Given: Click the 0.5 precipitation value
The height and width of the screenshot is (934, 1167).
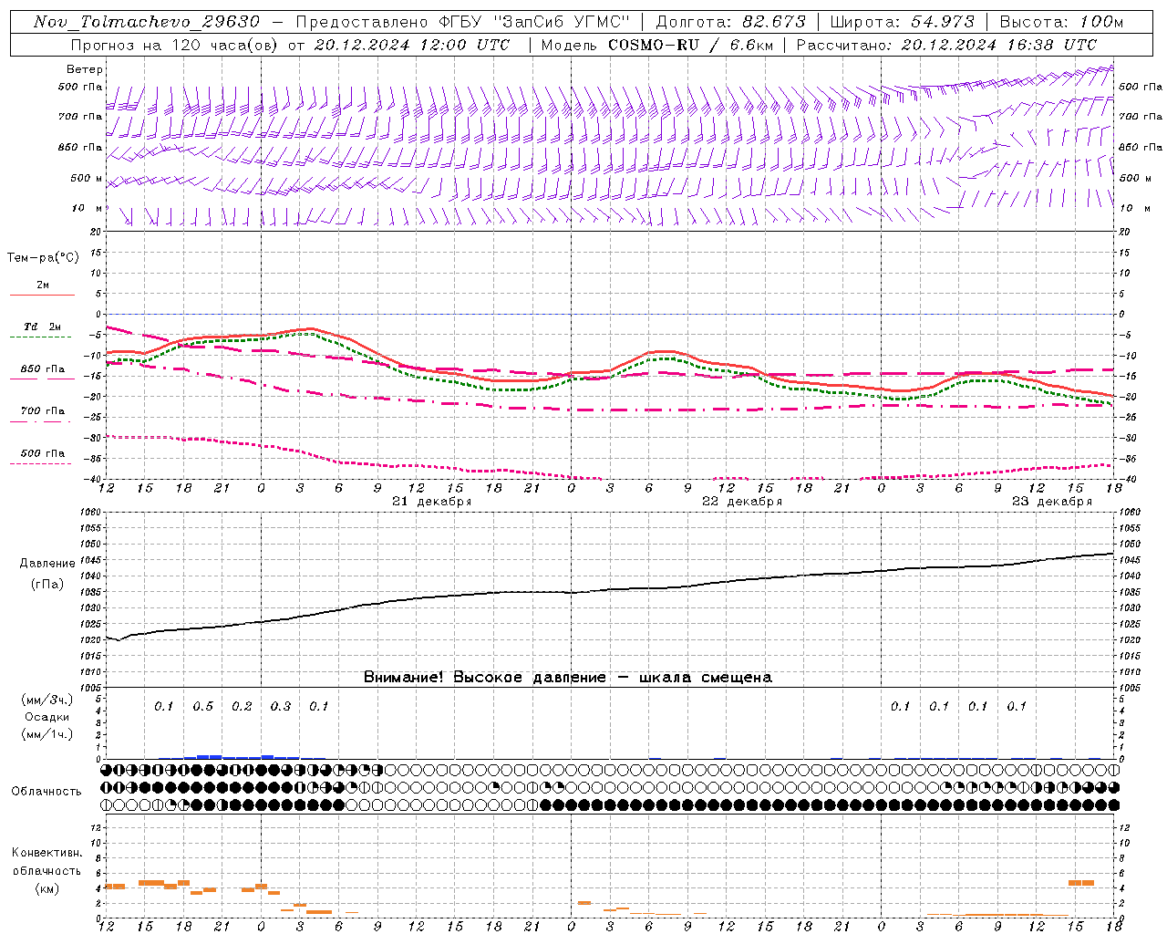Looking at the screenshot, I should 202,706.
